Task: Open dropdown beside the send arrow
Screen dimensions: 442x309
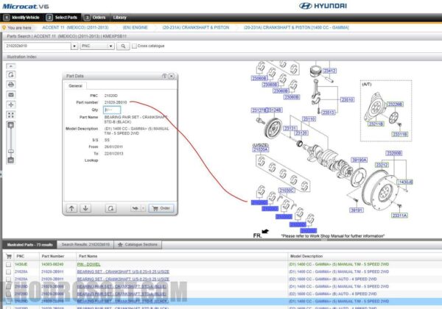Action: coord(143,208)
